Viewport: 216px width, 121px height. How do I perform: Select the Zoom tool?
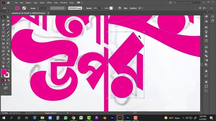tap(8, 66)
